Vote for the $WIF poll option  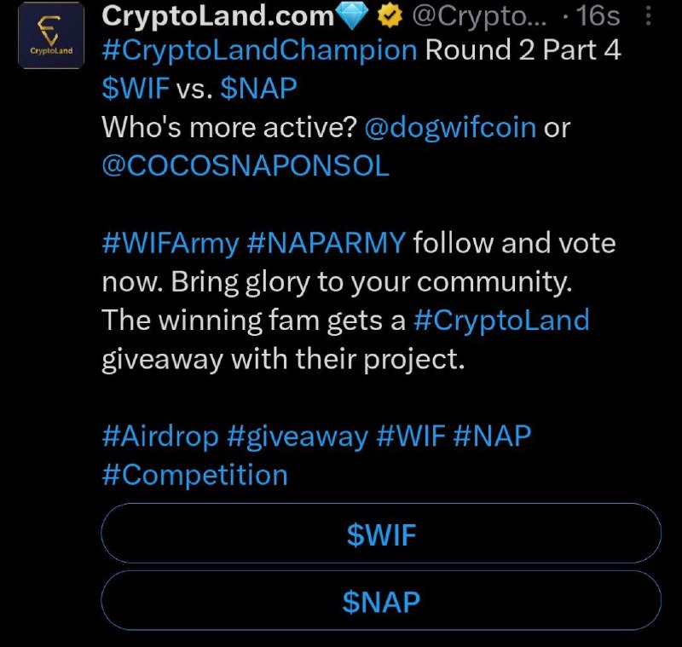pos(381,534)
